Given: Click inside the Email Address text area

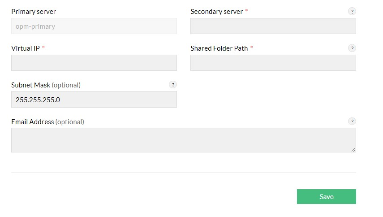Looking at the screenshot, I should [183, 140].
